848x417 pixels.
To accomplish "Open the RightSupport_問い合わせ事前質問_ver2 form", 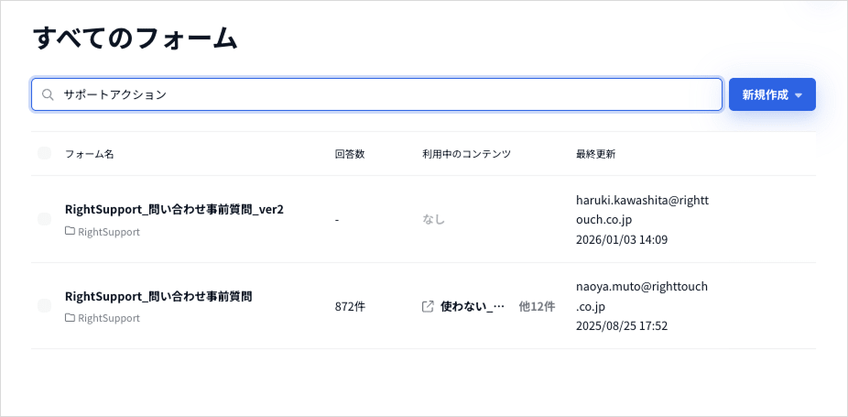I will tap(174, 209).
